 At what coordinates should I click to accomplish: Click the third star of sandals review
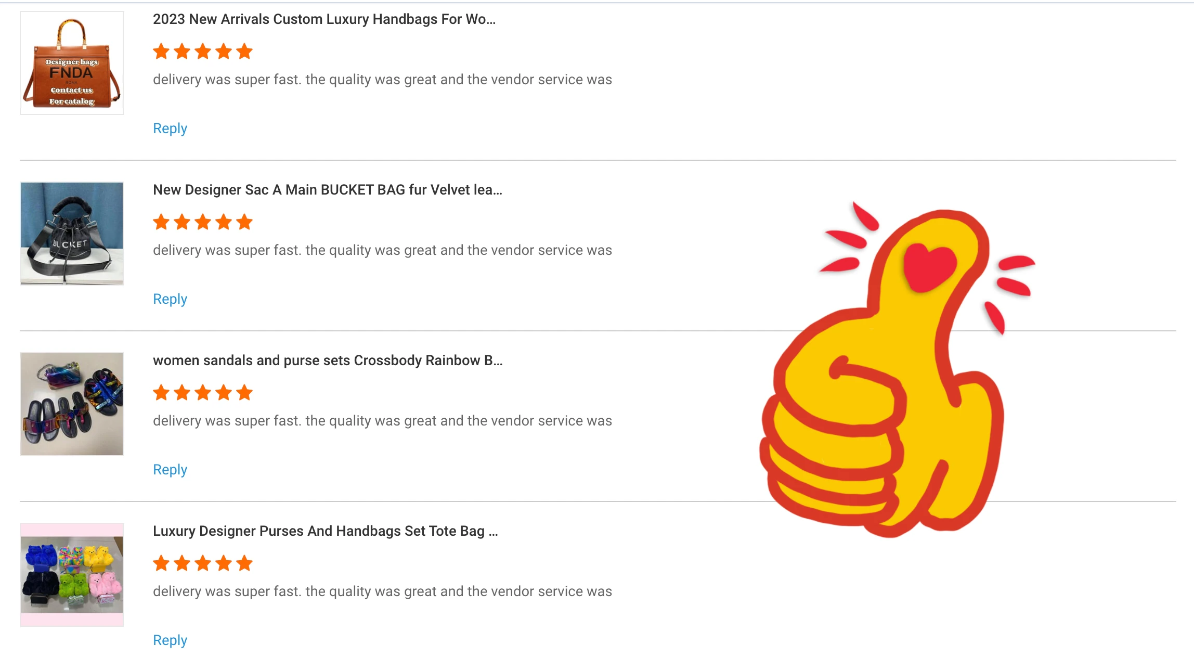[x=203, y=393]
